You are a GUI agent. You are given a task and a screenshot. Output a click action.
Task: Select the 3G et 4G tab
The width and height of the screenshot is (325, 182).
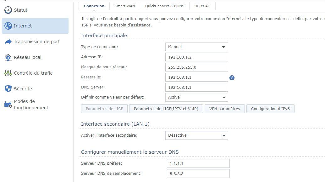pyautogui.click(x=202, y=6)
